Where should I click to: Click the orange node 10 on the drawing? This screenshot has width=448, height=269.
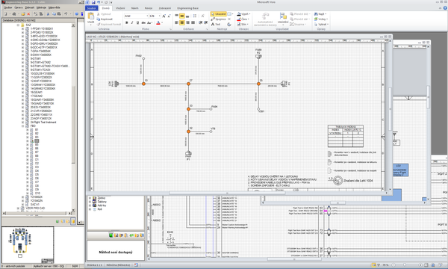[x=143, y=84]
